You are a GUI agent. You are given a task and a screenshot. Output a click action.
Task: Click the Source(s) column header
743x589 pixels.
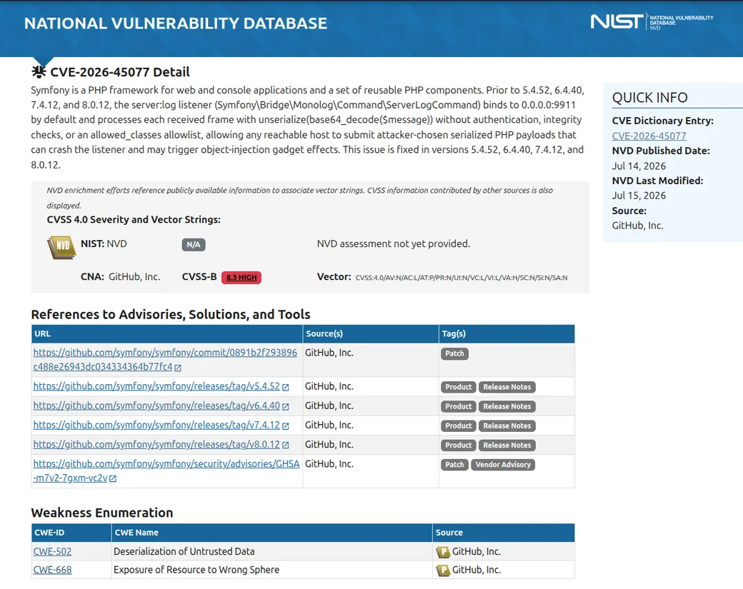tap(371, 334)
